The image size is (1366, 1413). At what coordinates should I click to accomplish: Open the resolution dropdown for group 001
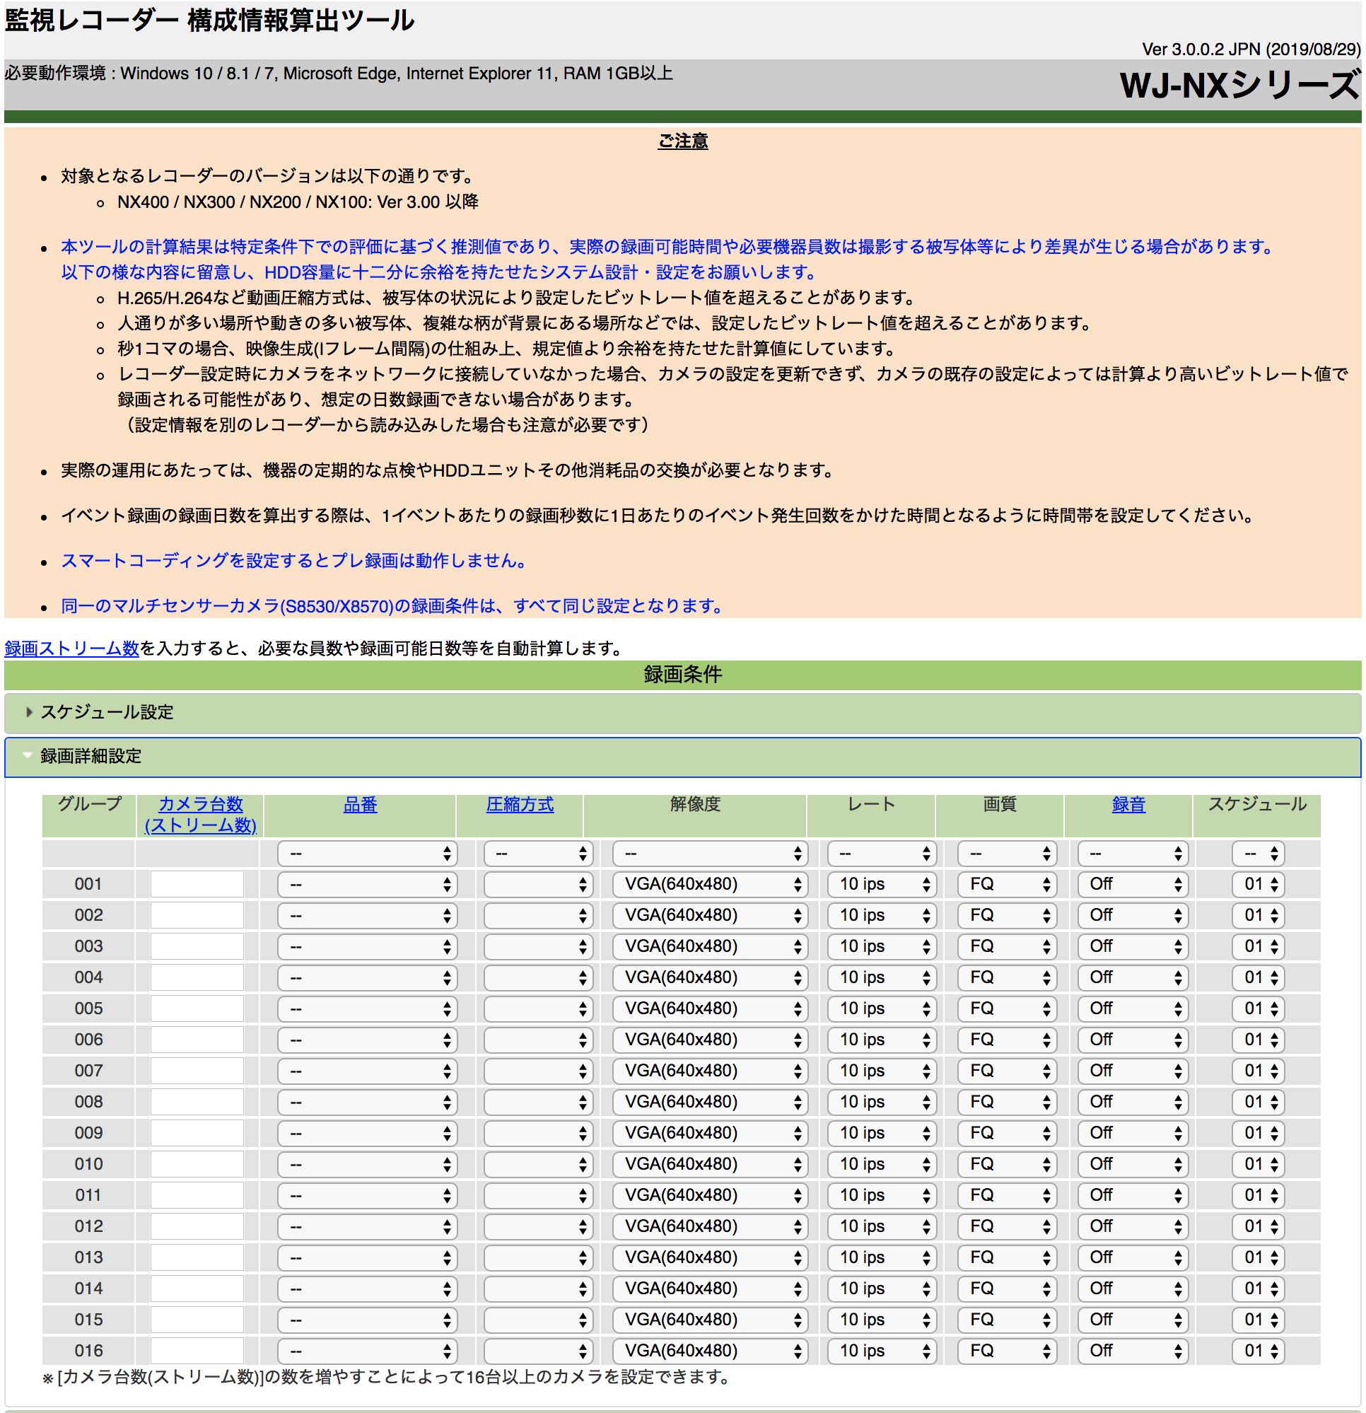pyautogui.click(x=709, y=885)
